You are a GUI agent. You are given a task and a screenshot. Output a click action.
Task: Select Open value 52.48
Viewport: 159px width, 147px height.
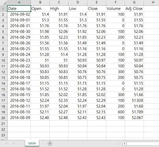tap(40, 118)
